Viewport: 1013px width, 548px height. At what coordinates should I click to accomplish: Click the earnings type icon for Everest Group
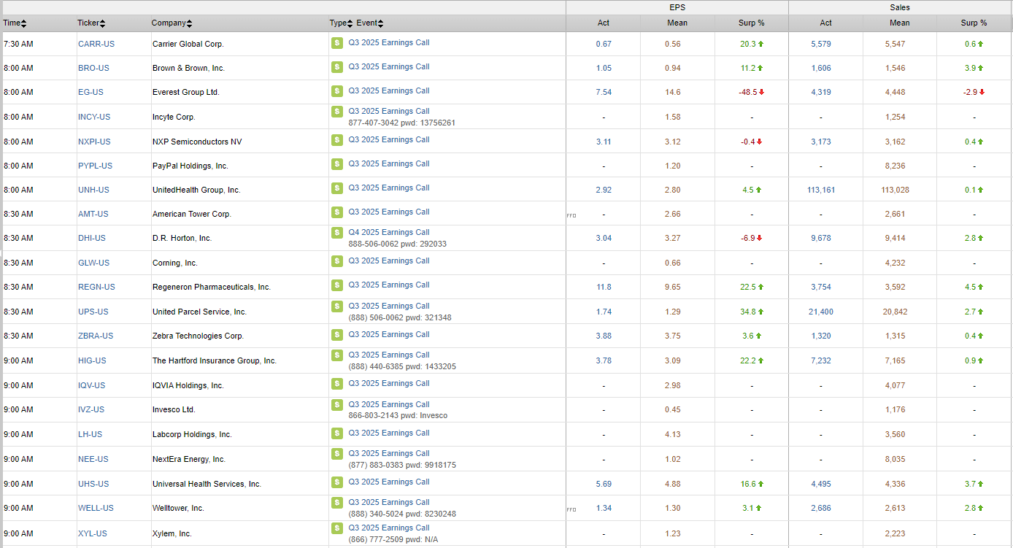336,91
